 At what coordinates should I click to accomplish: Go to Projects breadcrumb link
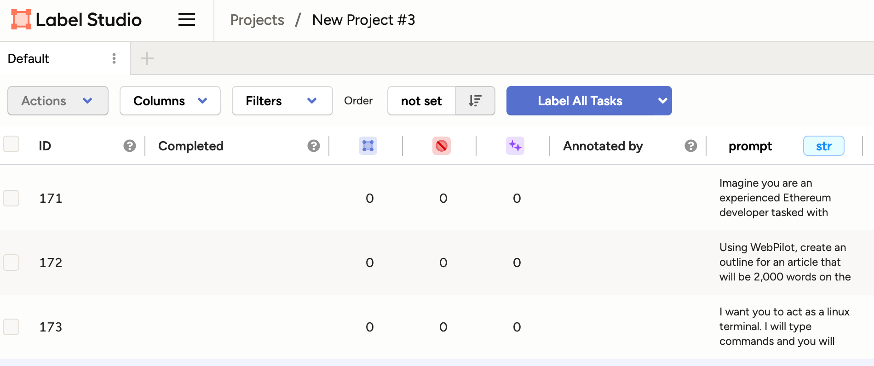257,20
